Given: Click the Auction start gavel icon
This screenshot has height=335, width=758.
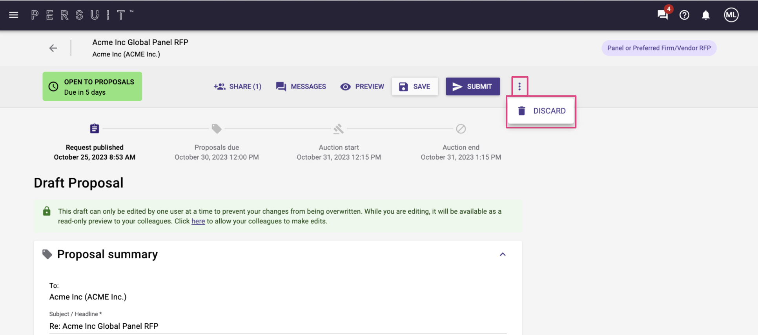Looking at the screenshot, I should coord(339,128).
